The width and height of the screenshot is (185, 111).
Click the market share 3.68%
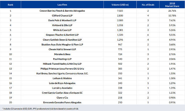coord(172,45)
